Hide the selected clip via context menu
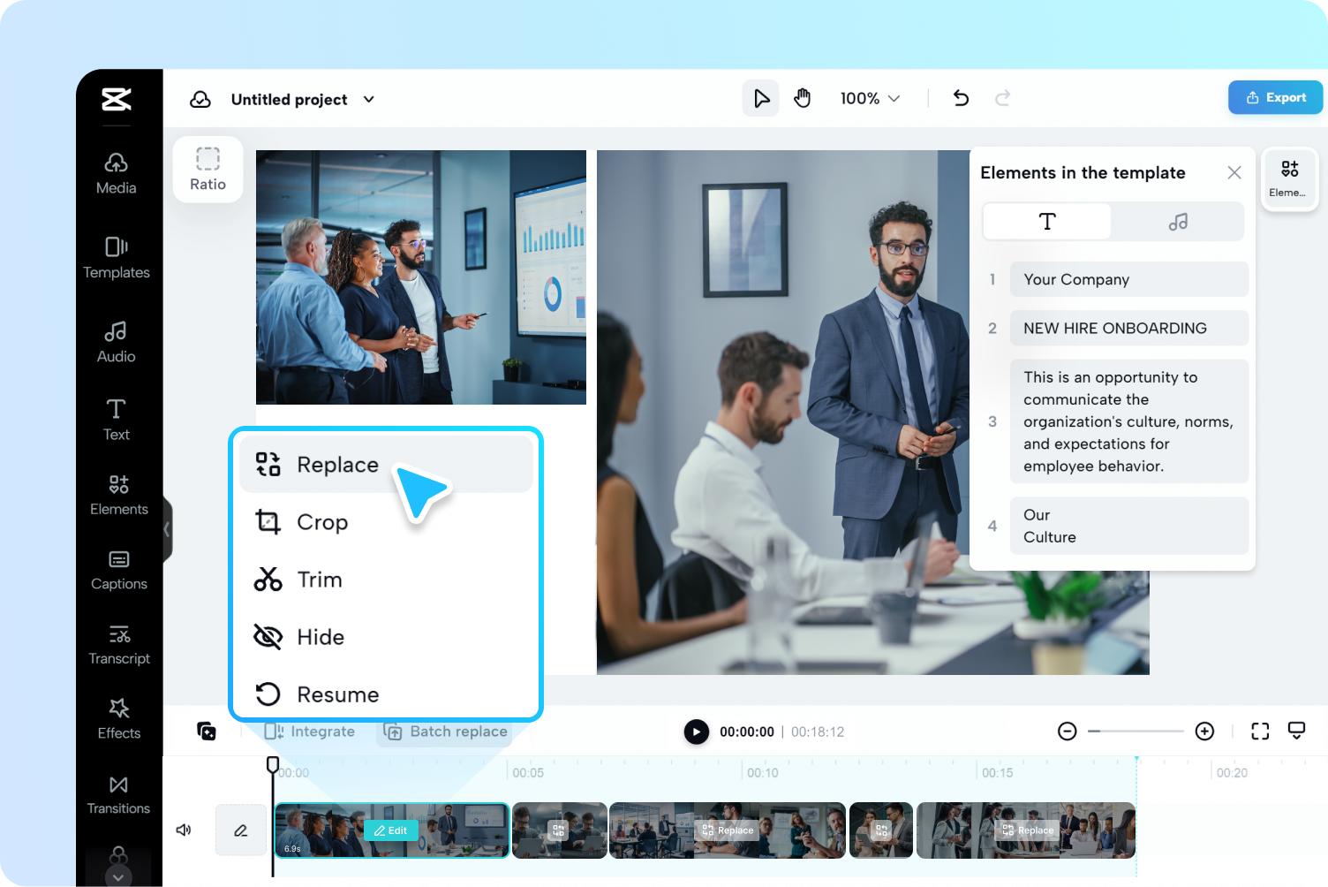Viewport: 1328px width, 887px height. [321, 637]
